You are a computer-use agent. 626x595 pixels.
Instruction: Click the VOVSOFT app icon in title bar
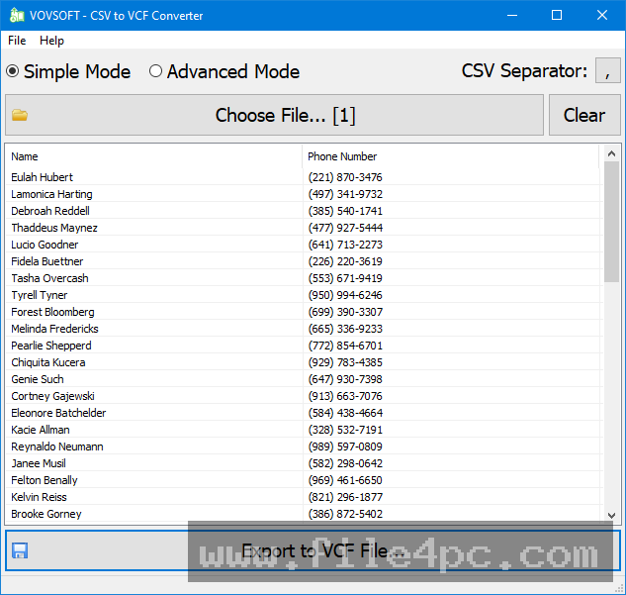(17, 15)
